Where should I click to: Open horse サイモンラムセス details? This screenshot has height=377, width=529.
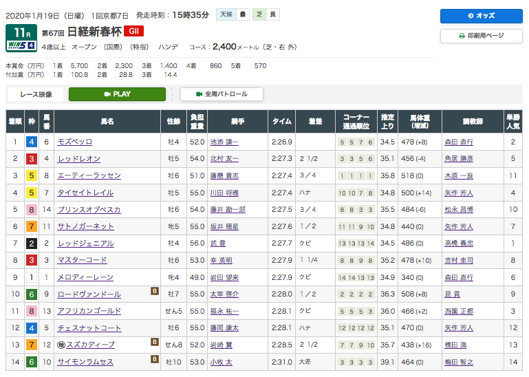pos(85,362)
